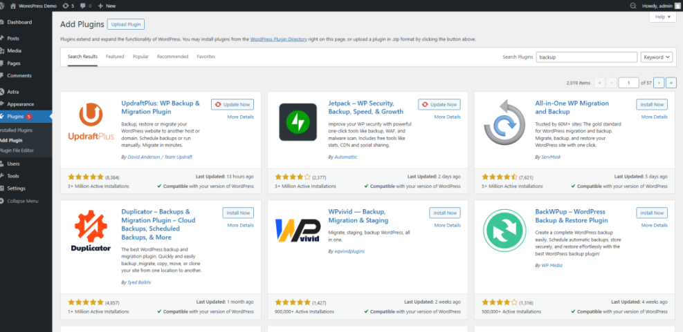
Task: Open WoresPress Demo site home icon
Action: [13, 6]
